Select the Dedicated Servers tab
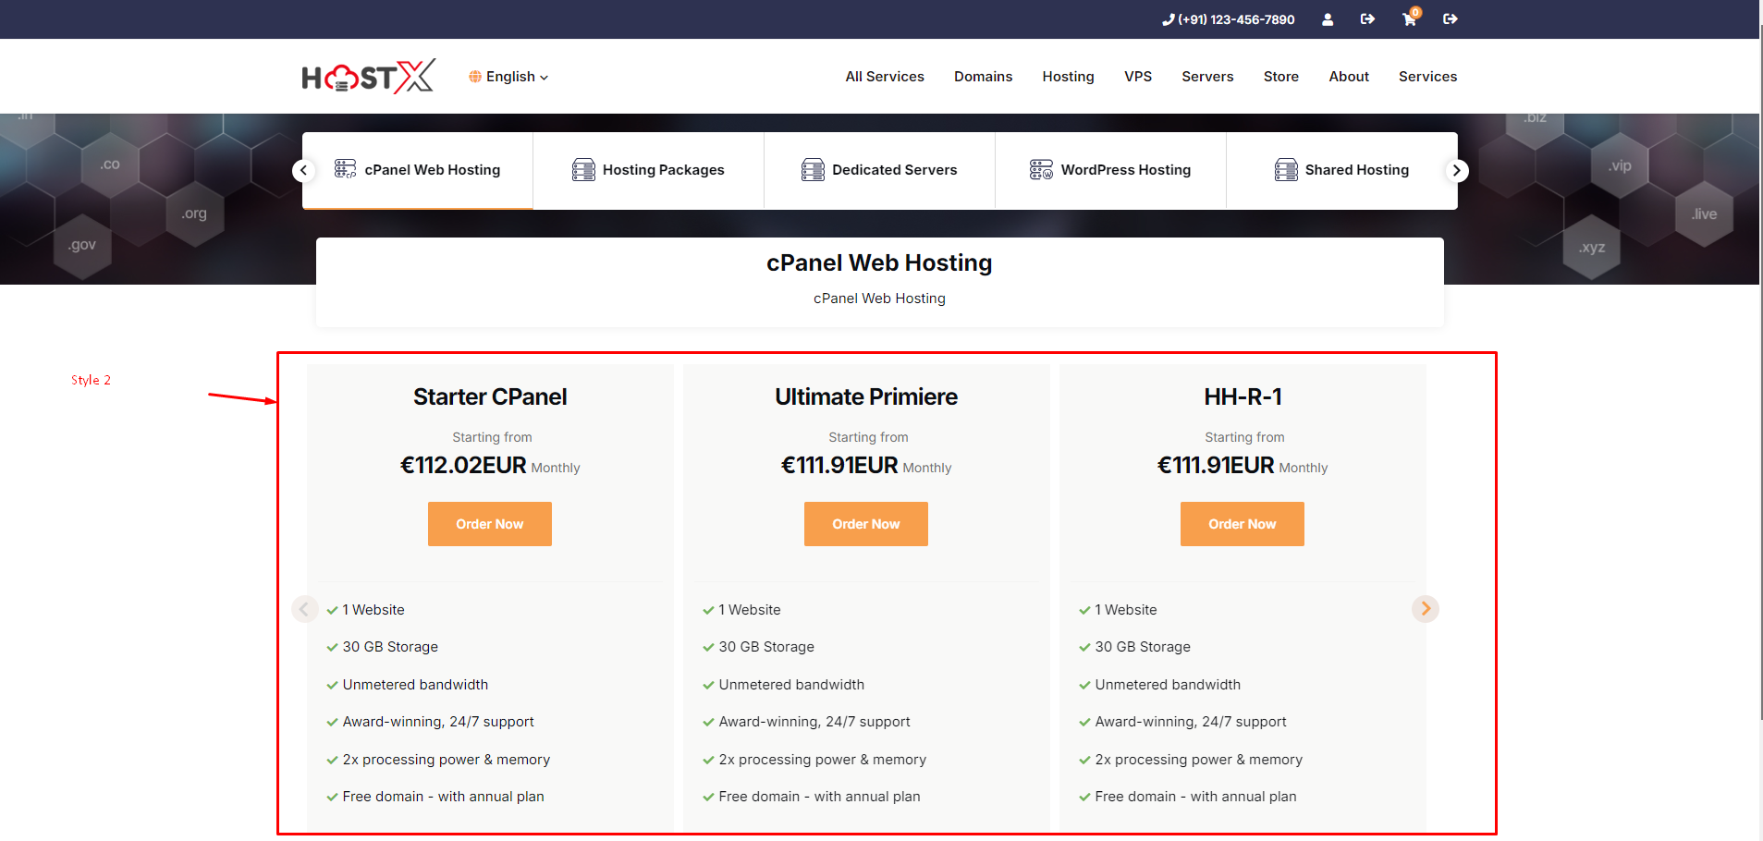 (x=879, y=170)
